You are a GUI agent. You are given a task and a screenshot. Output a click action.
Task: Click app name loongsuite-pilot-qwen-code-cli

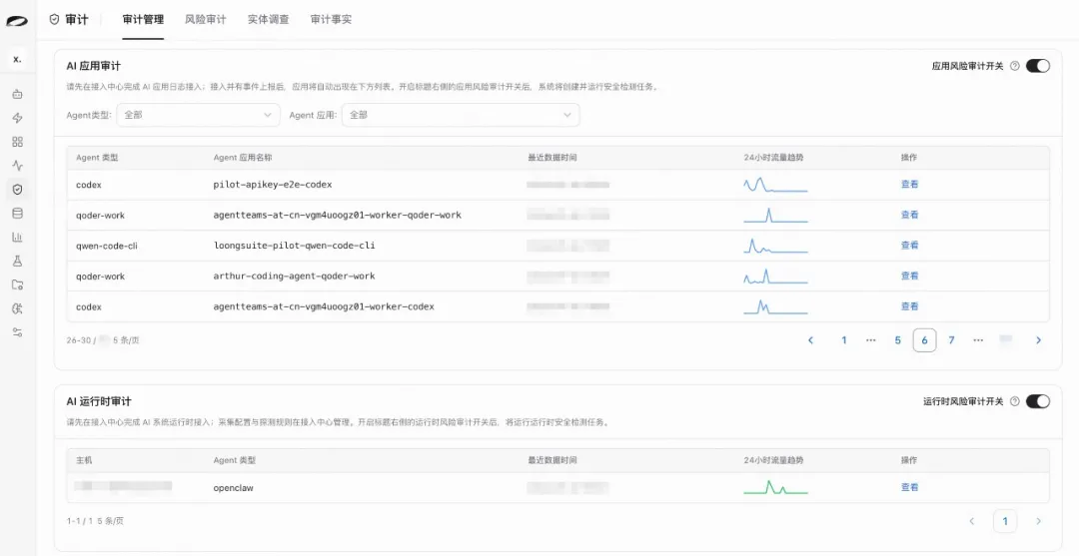pos(294,246)
